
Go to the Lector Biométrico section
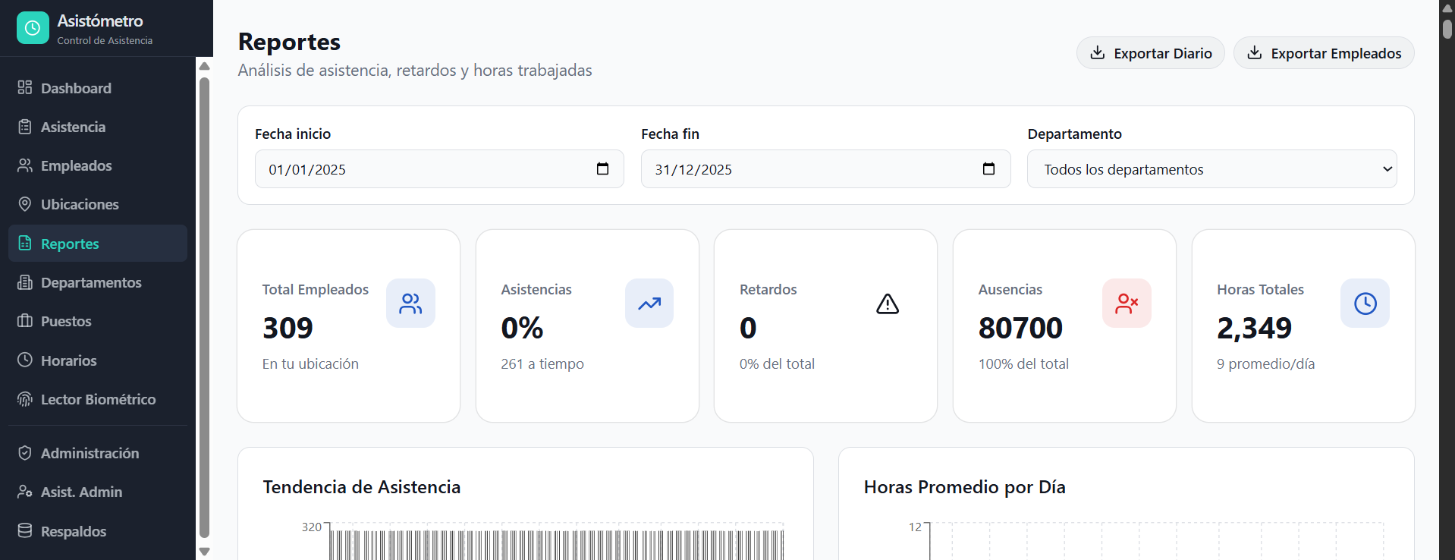coord(98,399)
